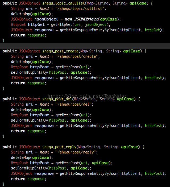Click getHttpResponseEntityByJson in shequ_topic_cattlist method
Screen dimensions: 170x187
click(x=89, y=30)
